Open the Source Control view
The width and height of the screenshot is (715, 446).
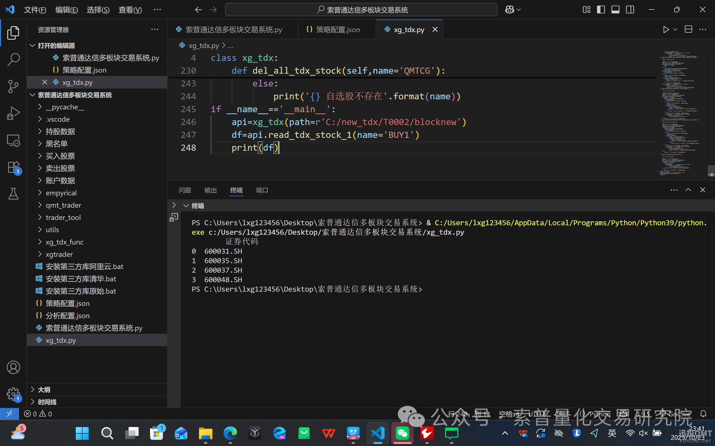point(13,86)
